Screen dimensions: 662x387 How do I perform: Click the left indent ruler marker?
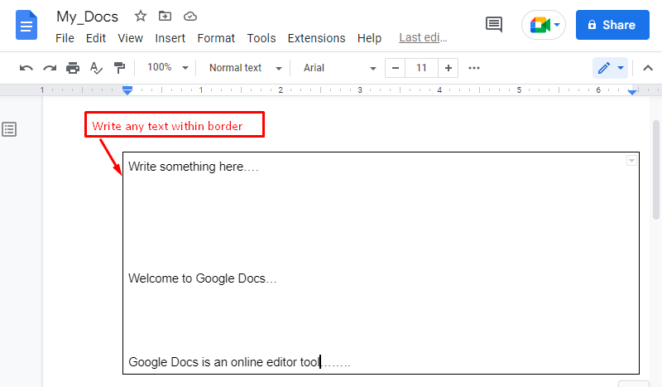click(x=127, y=90)
